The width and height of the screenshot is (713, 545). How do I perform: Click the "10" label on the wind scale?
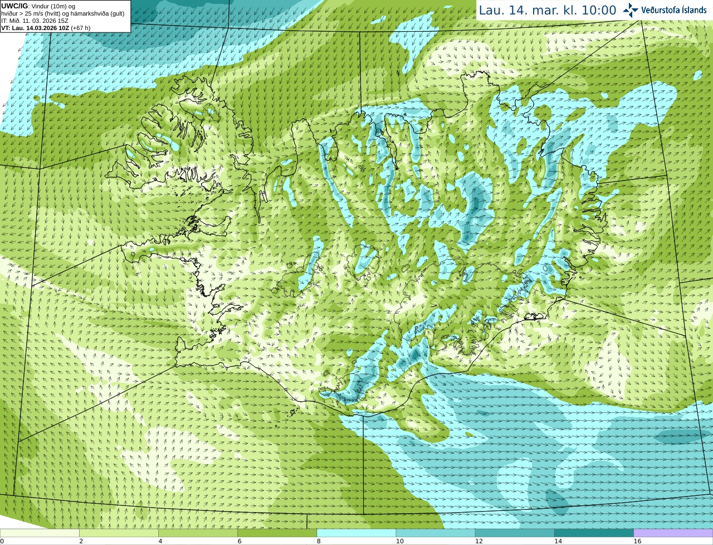[400, 541]
